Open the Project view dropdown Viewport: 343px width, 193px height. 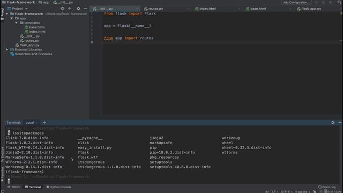17,9
